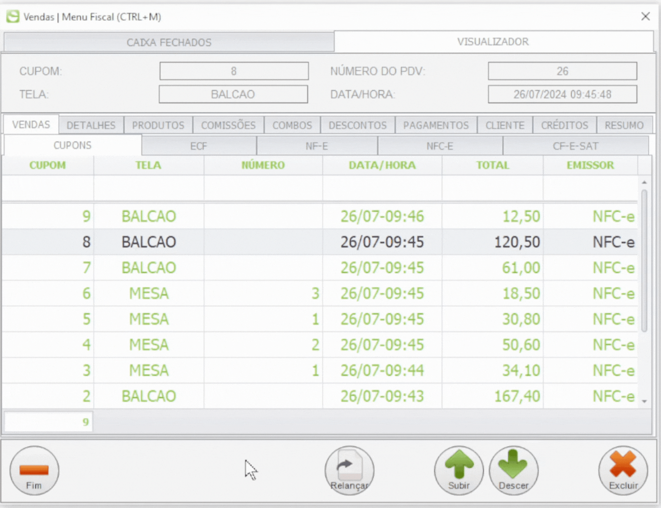Click the Excluir orange X button
Viewport: 661px width, 508px height.
point(623,470)
